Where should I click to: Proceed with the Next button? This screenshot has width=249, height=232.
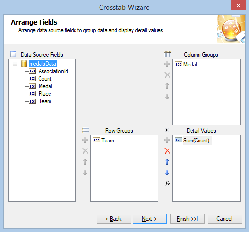150,219
